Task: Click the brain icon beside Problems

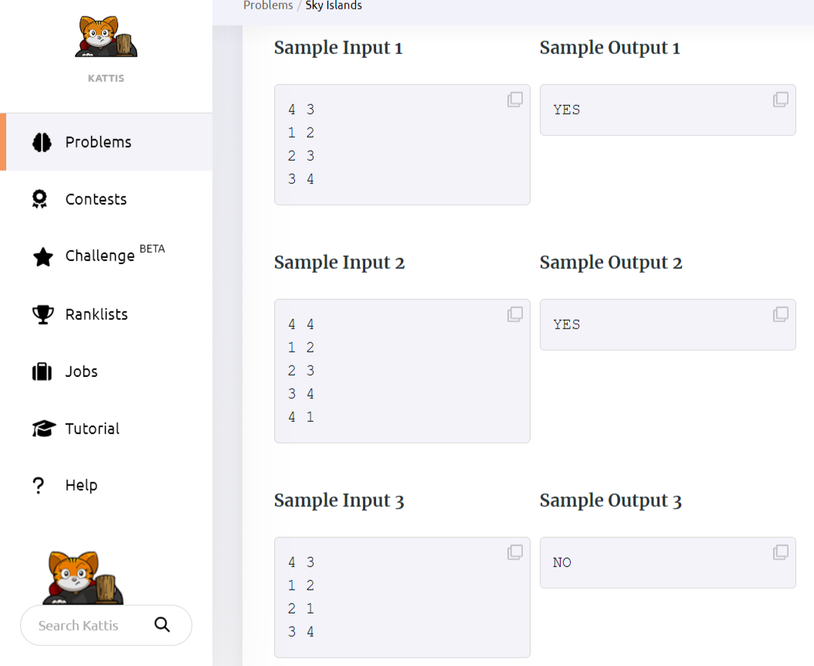Action: pyautogui.click(x=42, y=142)
